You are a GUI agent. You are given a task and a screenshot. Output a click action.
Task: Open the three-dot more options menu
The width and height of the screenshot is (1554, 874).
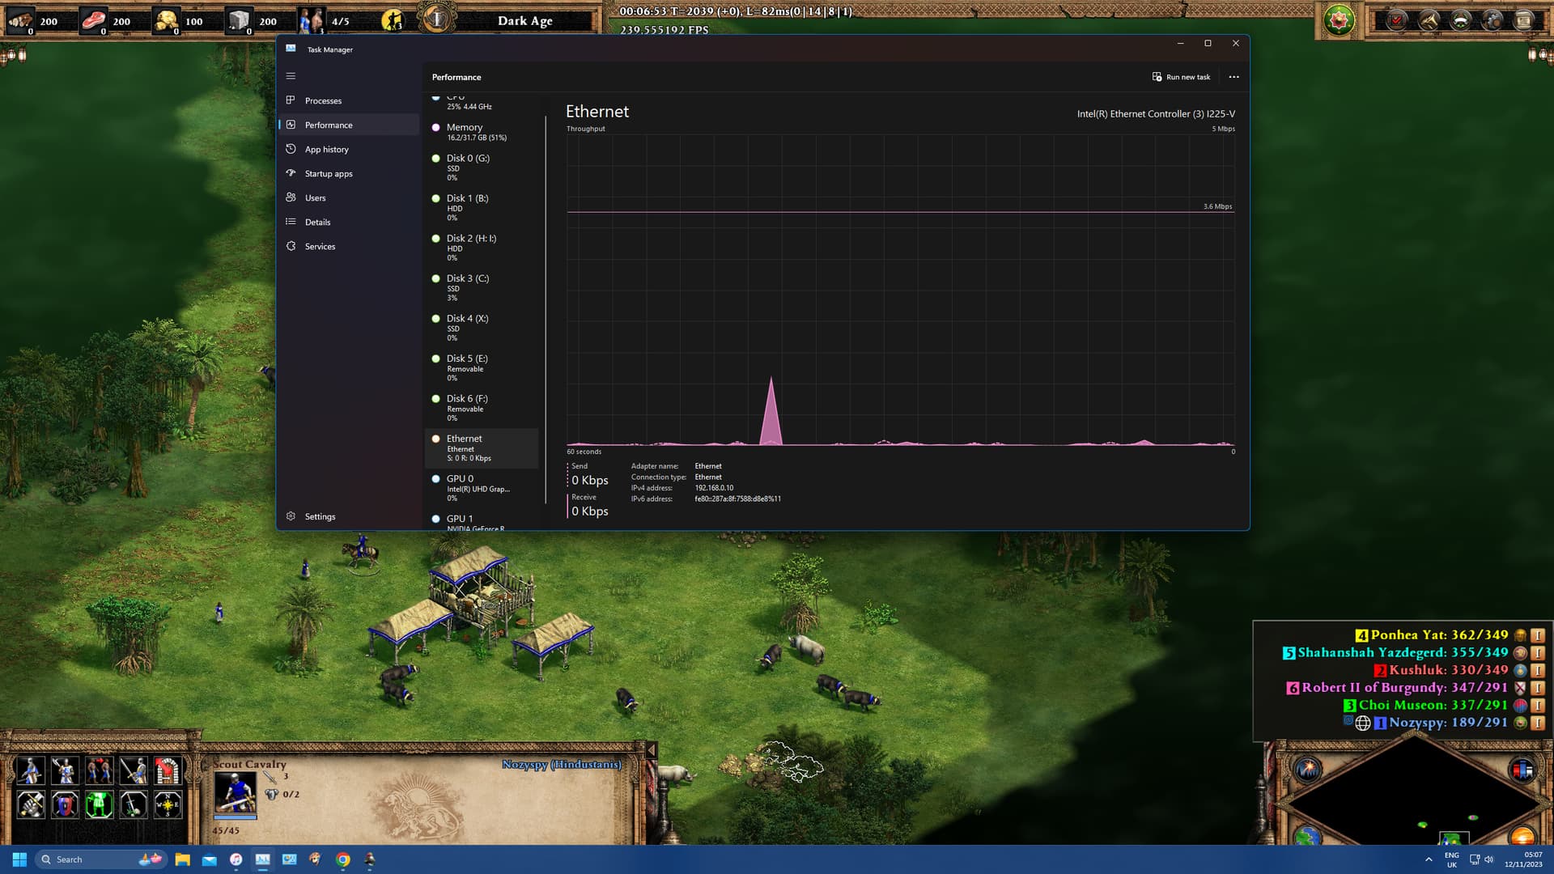(x=1233, y=77)
